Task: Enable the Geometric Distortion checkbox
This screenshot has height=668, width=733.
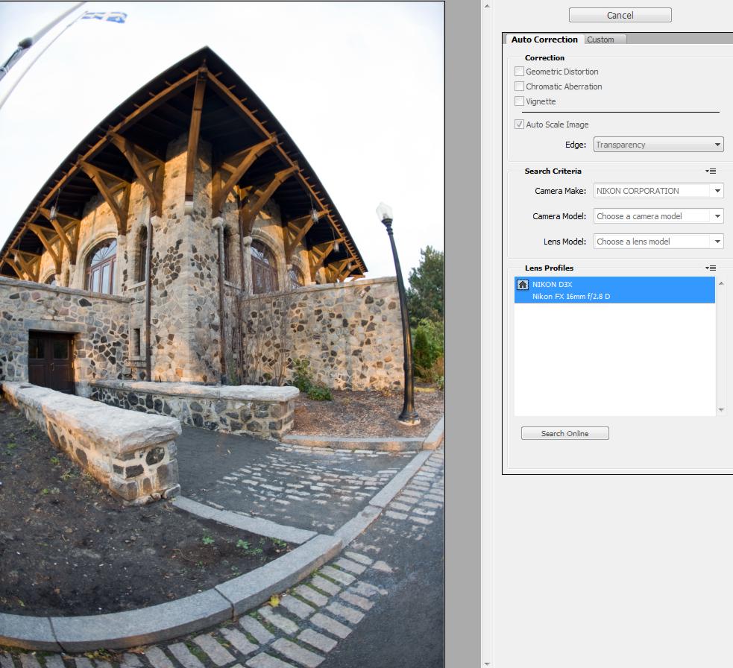Action: click(519, 72)
